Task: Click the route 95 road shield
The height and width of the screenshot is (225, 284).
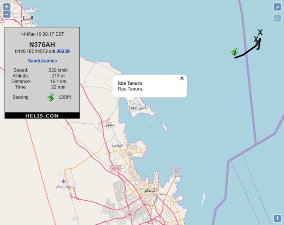Action: point(130,215)
